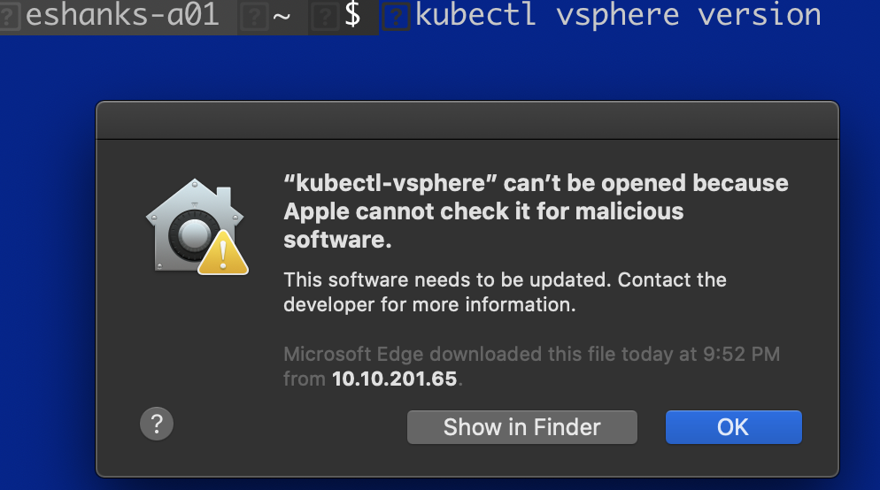Click the missing-glyph box before kubectl
Screen dimensions: 880x490
pyautogui.click(x=399, y=16)
